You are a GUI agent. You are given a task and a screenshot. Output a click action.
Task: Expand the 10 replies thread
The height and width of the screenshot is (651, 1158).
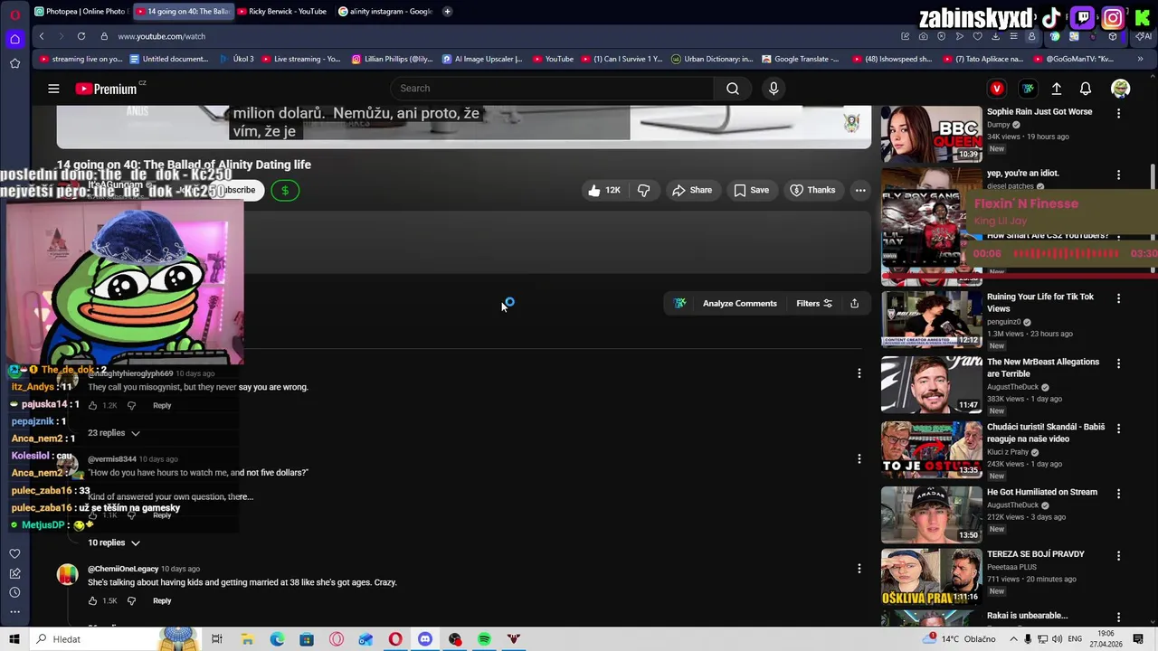tap(114, 542)
